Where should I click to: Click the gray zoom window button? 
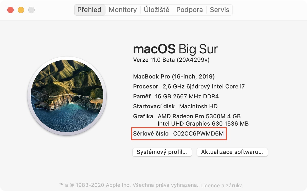pos(31,10)
